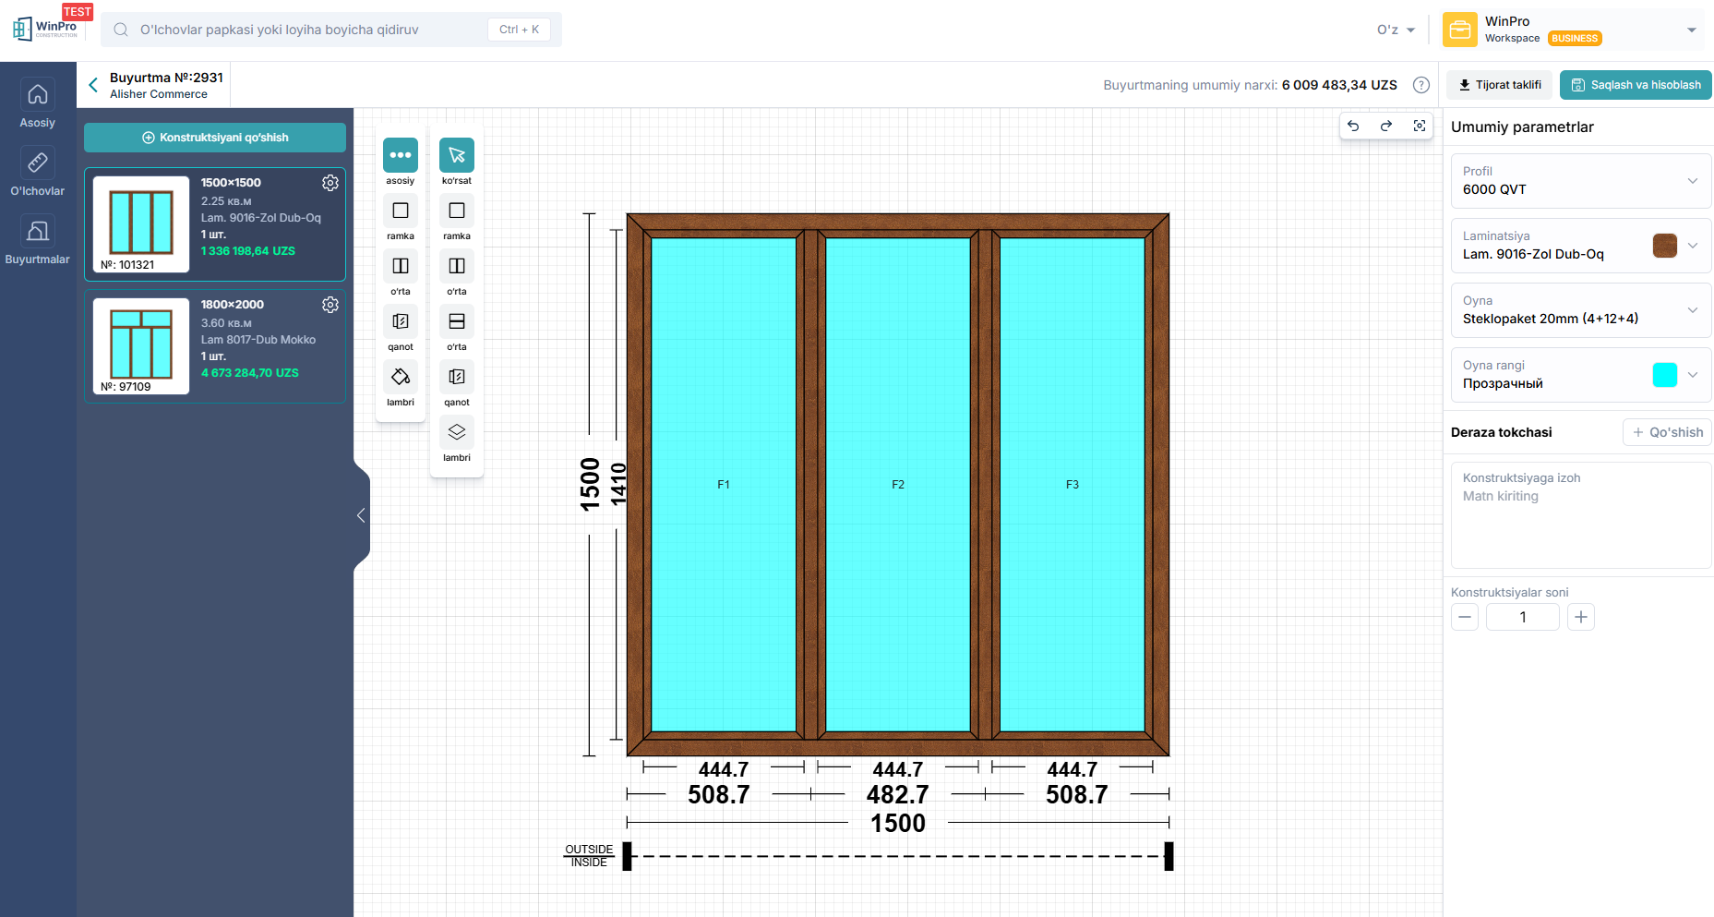The height and width of the screenshot is (917, 1714).
Task: Choose the horizontal o'rta divider tool
Action: point(456,321)
